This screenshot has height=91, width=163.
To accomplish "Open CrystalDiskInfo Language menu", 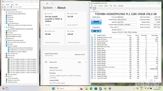I will pyautogui.click(x=120, y=6).
